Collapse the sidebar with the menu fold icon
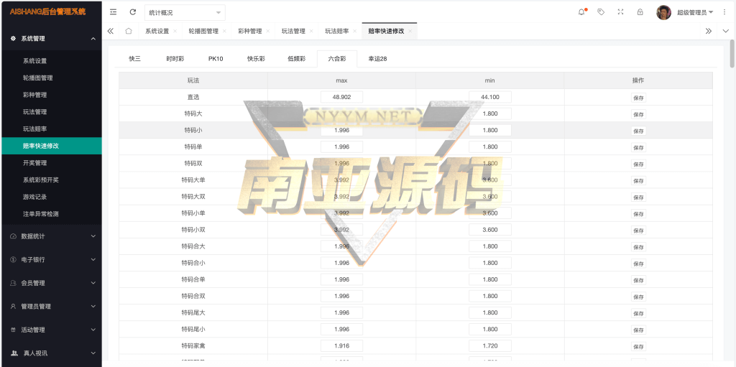Image resolution: width=736 pixels, height=367 pixels. (x=114, y=12)
